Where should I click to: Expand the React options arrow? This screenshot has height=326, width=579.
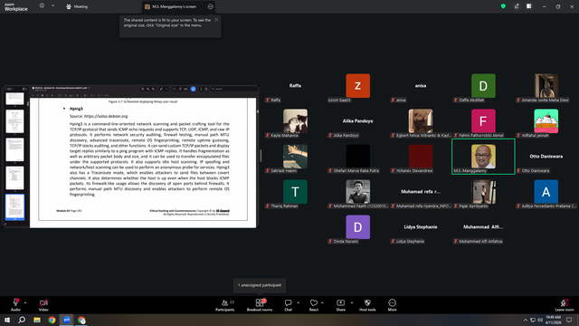322,302
